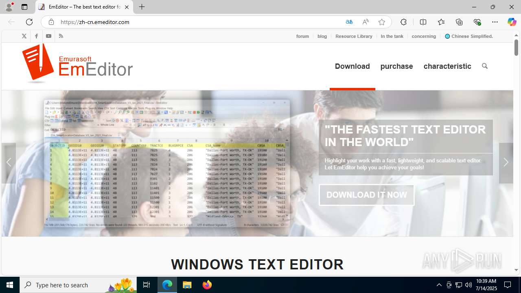Image resolution: width=521 pixels, height=293 pixels.
Task: Click the site search magnifier icon
Action: 484,66
